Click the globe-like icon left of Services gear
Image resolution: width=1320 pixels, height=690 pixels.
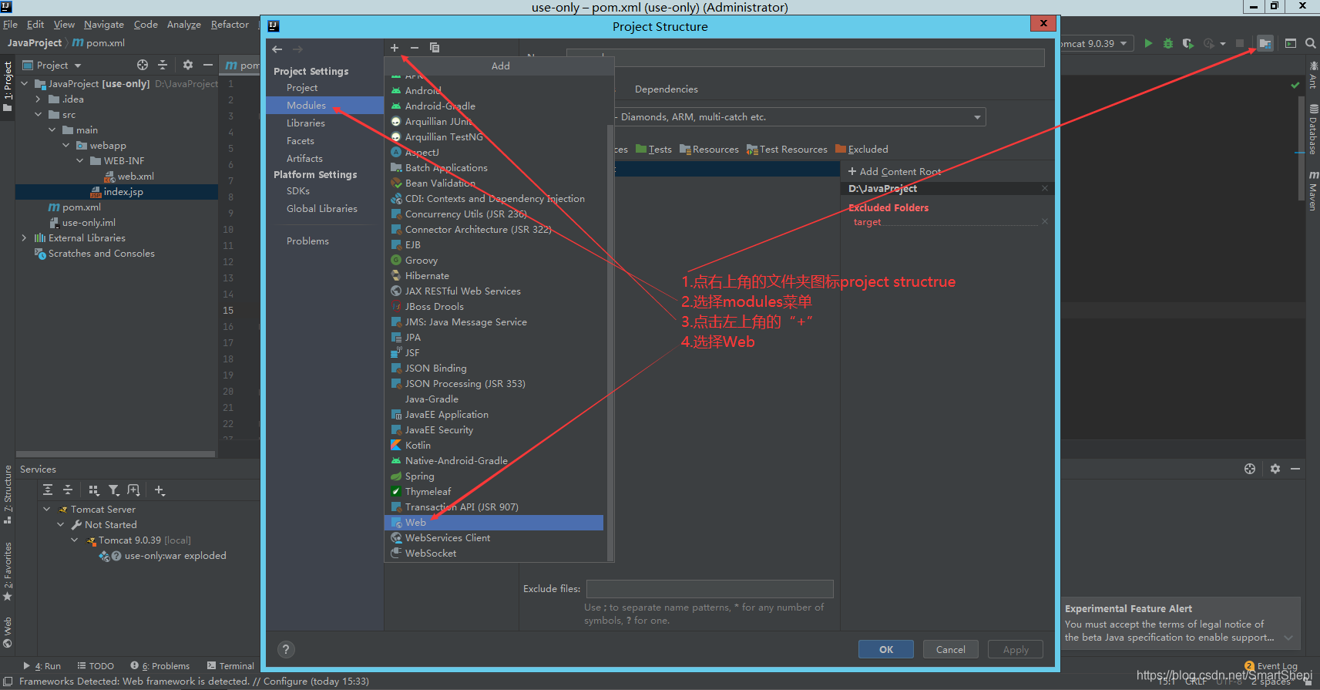pos(1250,469)
